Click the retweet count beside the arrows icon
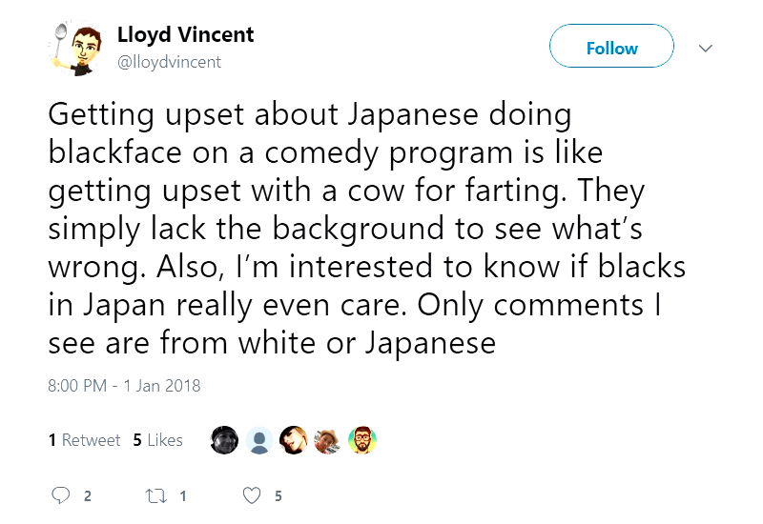This screenshot has width=763, height=524. click(182, 496)
